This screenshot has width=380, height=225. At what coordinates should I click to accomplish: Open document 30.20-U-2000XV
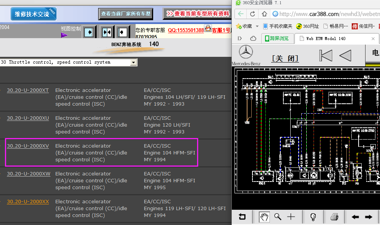28,146
